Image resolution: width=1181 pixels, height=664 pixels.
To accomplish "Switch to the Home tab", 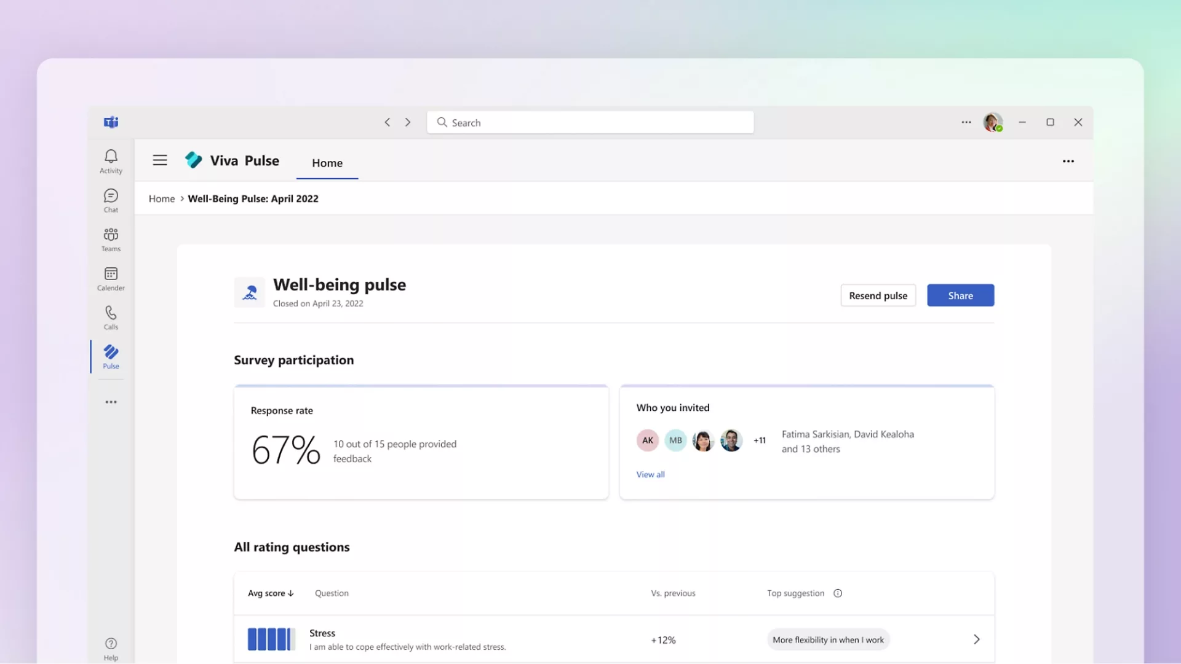I will pyautogui.click(x=327, y=163).
